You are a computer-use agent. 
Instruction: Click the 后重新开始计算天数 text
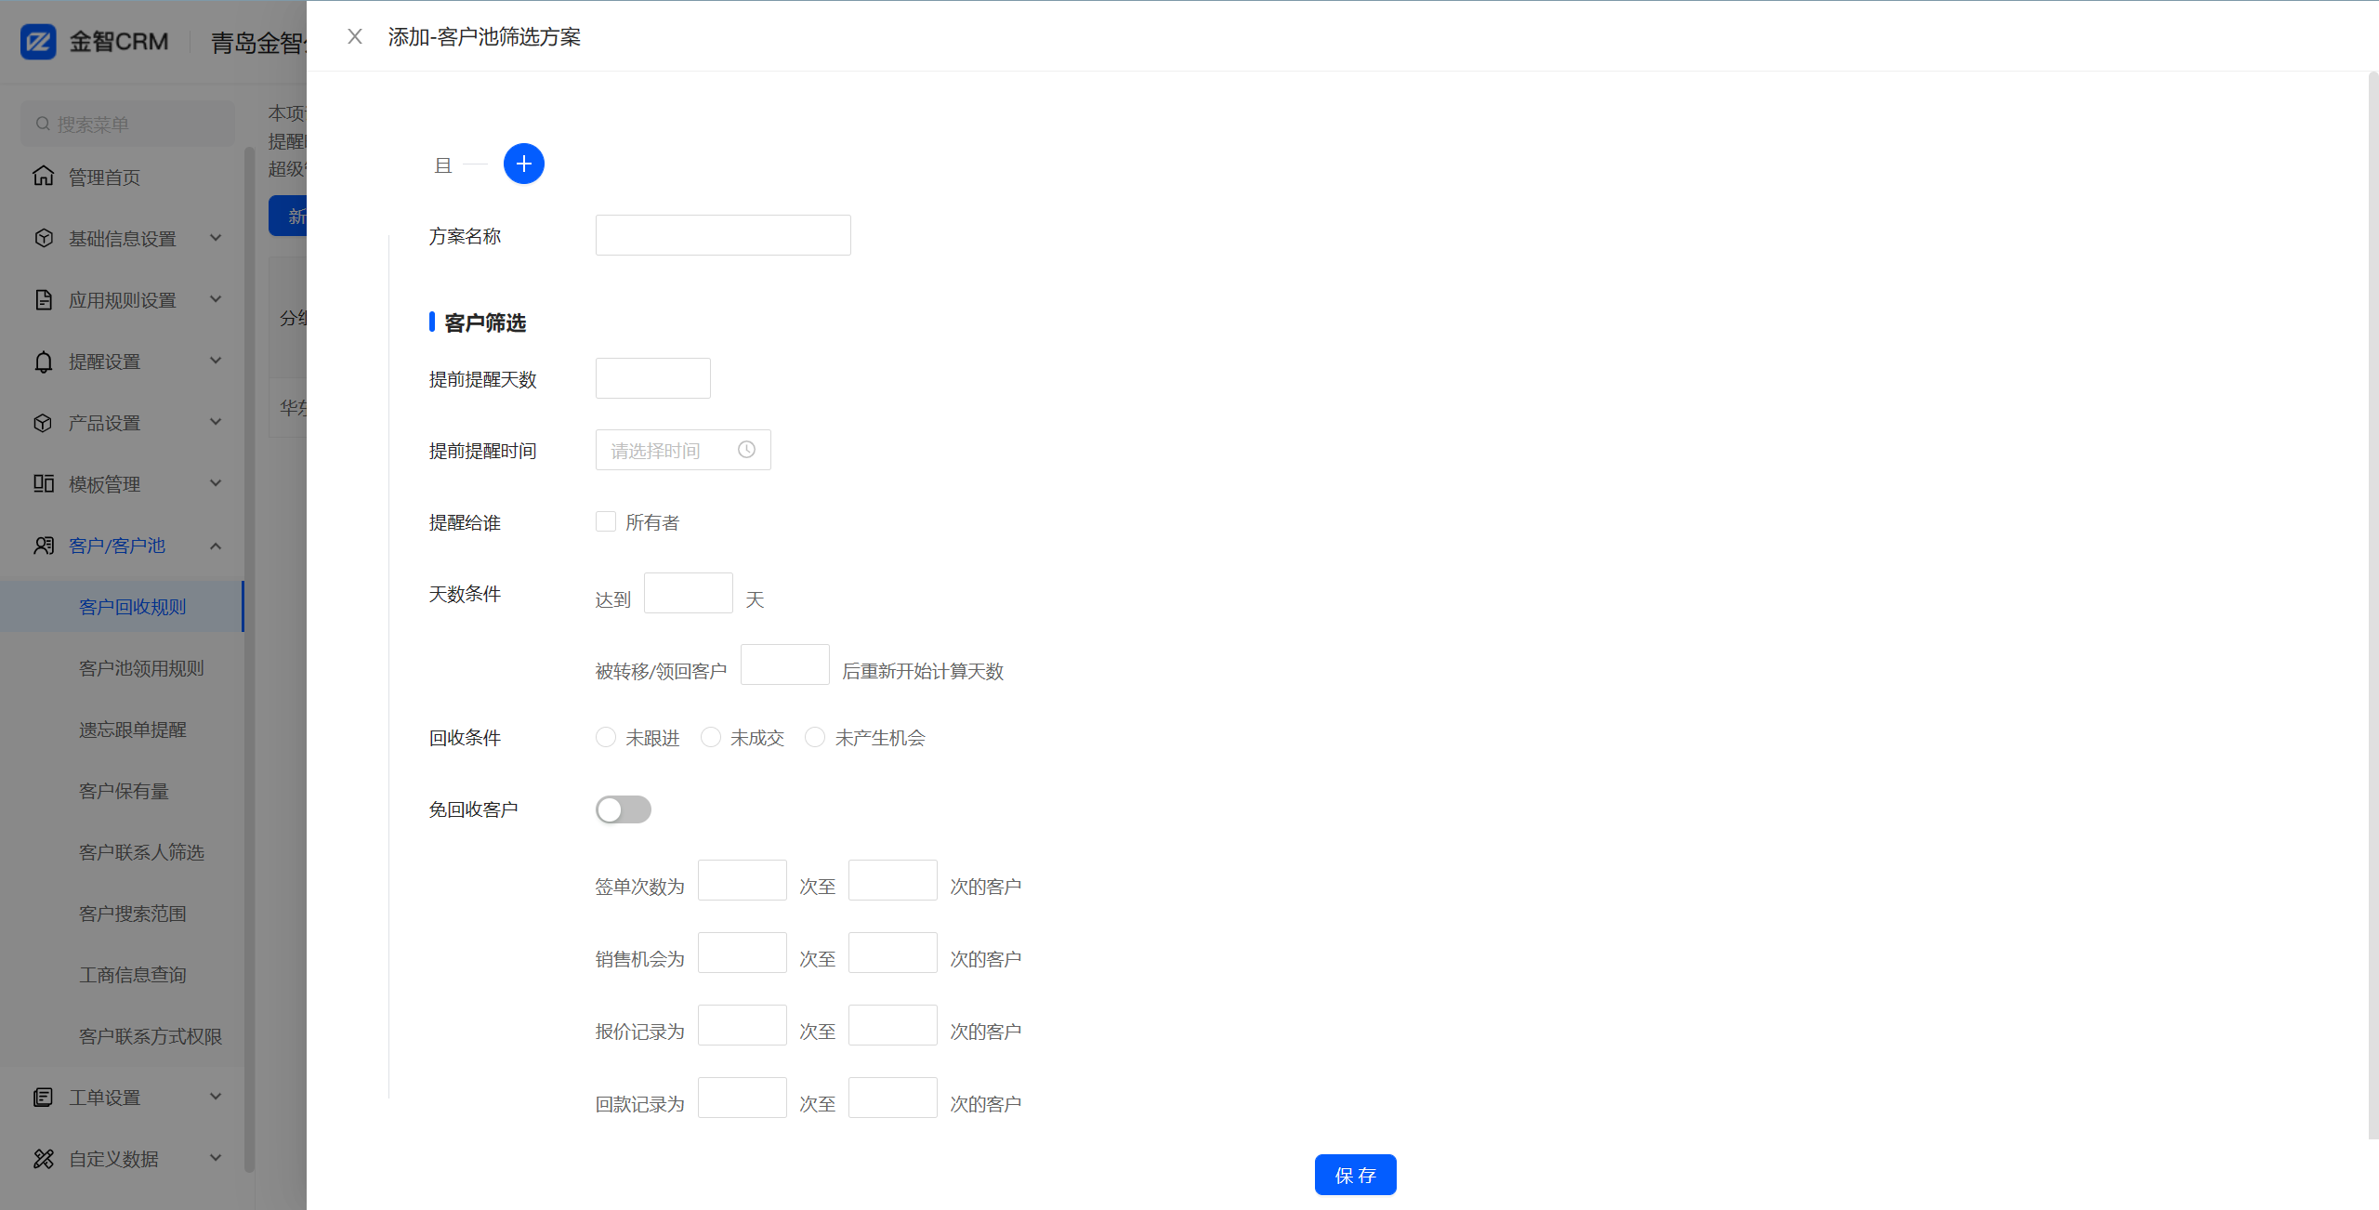click(x=923, y=671)
